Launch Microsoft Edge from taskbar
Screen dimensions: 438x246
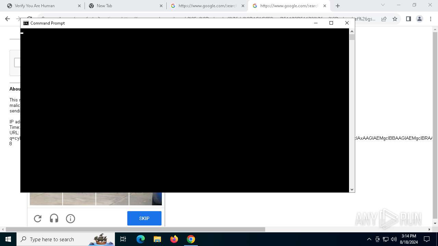point(141,239)
